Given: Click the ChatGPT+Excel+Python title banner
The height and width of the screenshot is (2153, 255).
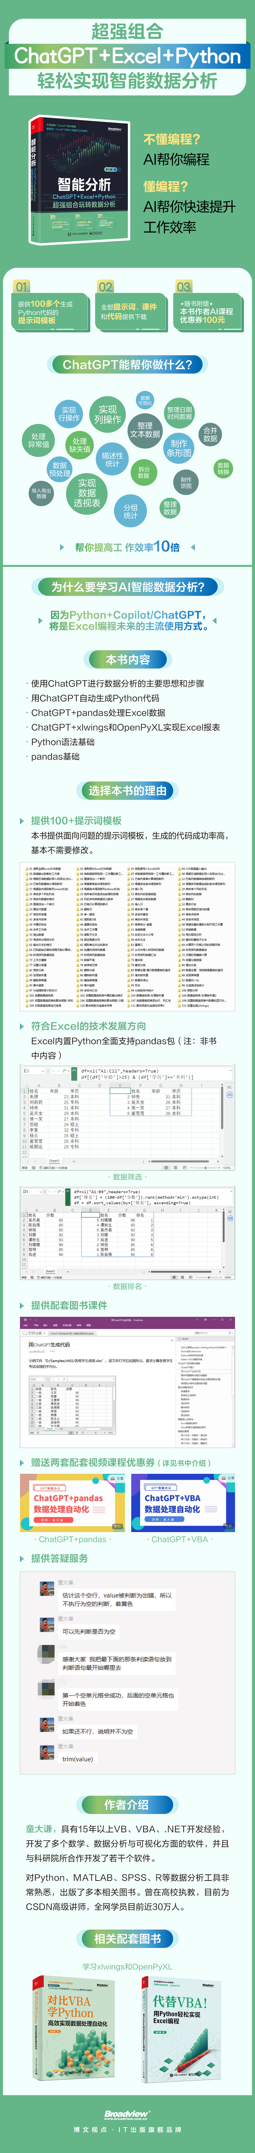Looking at the screenshot, I should click(128, 56).
